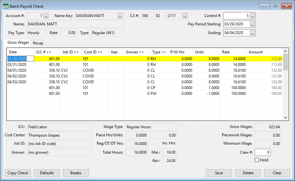Viewport: 295px width, 181px height.
Task: Open Pay Period Starting date picker button
Action: point(252,24)
